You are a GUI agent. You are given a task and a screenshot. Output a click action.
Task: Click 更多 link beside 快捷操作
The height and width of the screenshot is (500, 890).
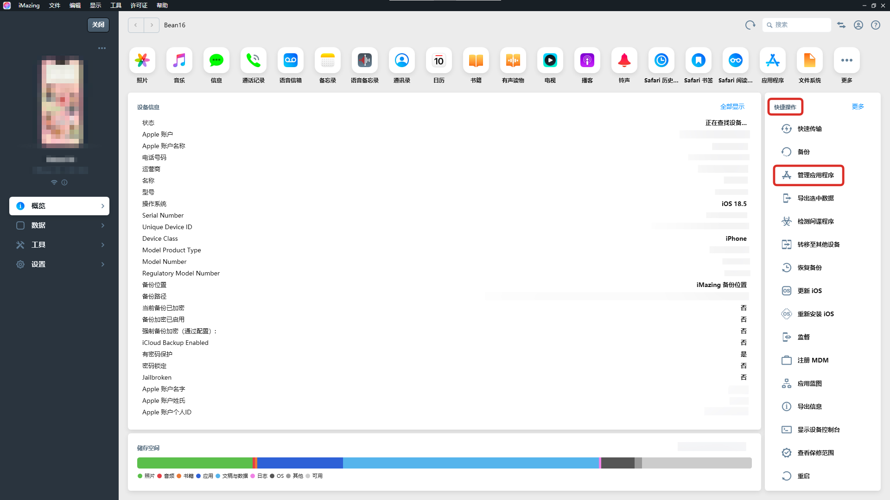coord(858,106)
